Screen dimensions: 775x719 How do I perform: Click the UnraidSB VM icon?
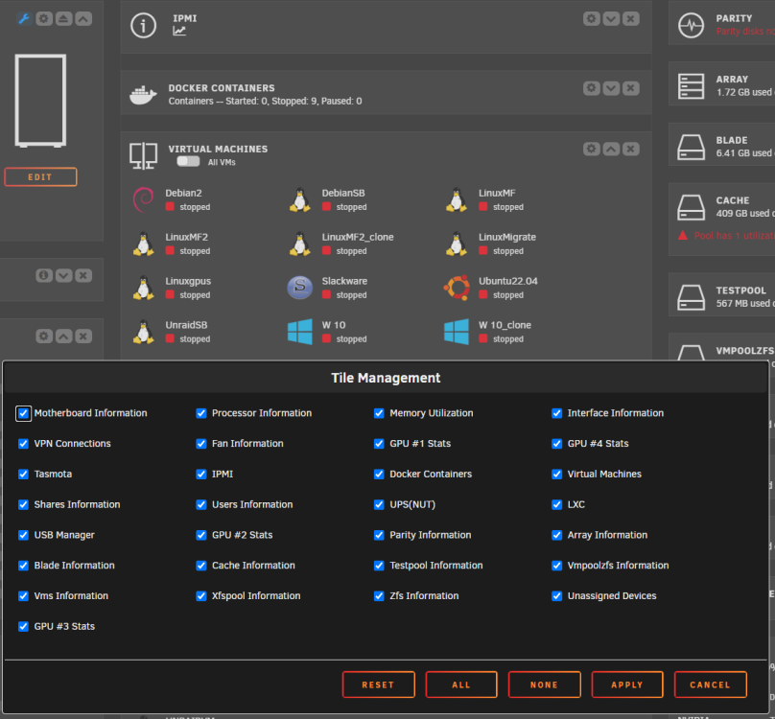click(x=143, y=332)
